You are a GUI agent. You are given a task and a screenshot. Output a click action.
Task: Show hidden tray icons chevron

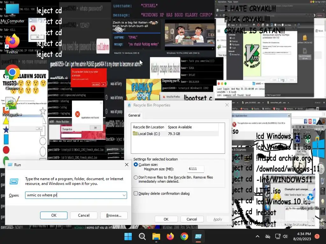[257, 236]
